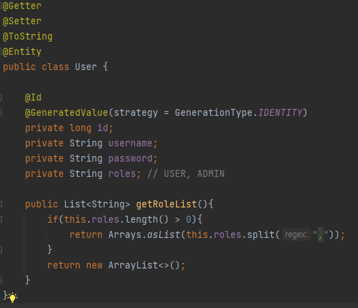Click the regex parameter hint label
The width and height of the screenshot is (358, 308).
[x=296, y=234]
